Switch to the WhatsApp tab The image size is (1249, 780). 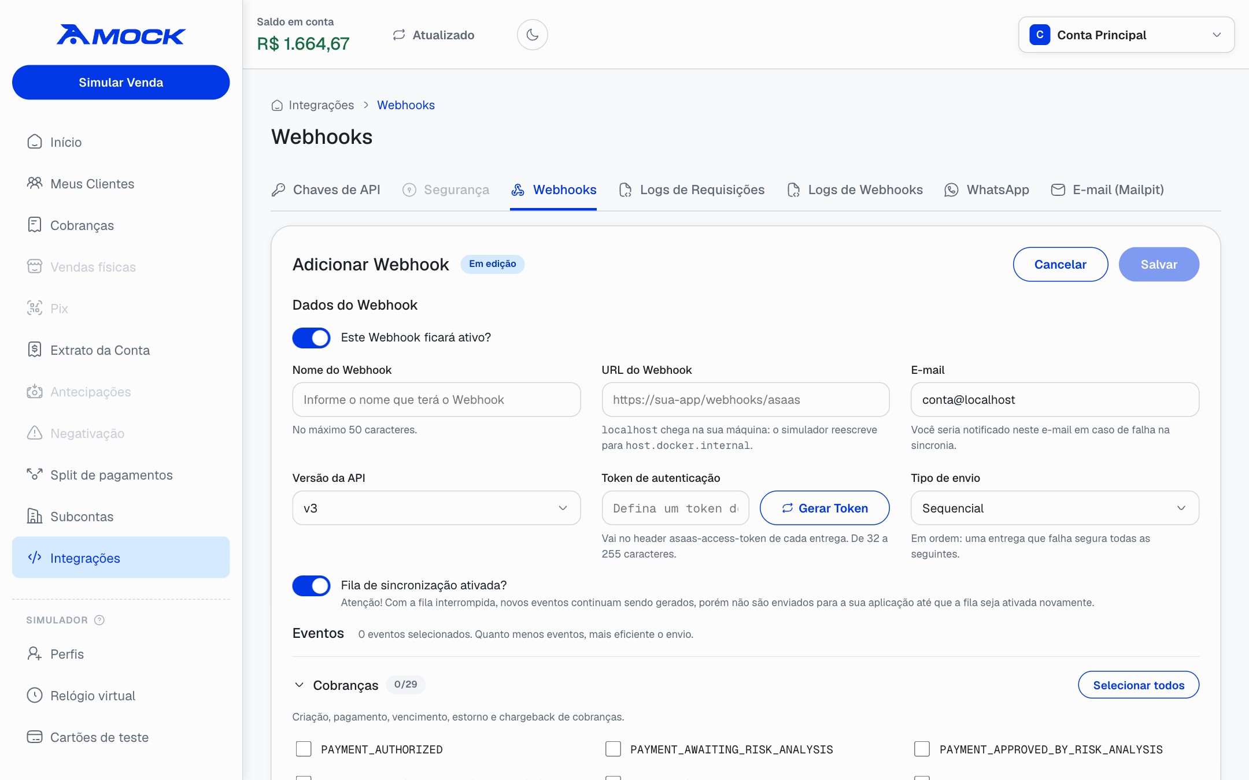[986, 190]
